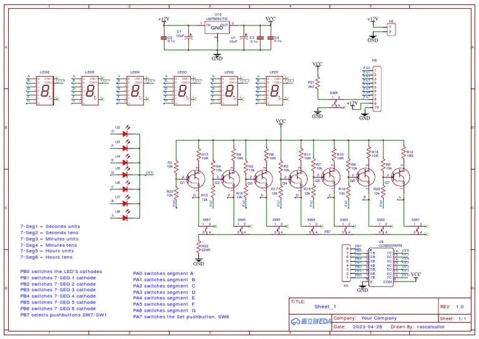Select transistor Q7
This screenshot has height=339, width=479.
click(x=400, y=176)
